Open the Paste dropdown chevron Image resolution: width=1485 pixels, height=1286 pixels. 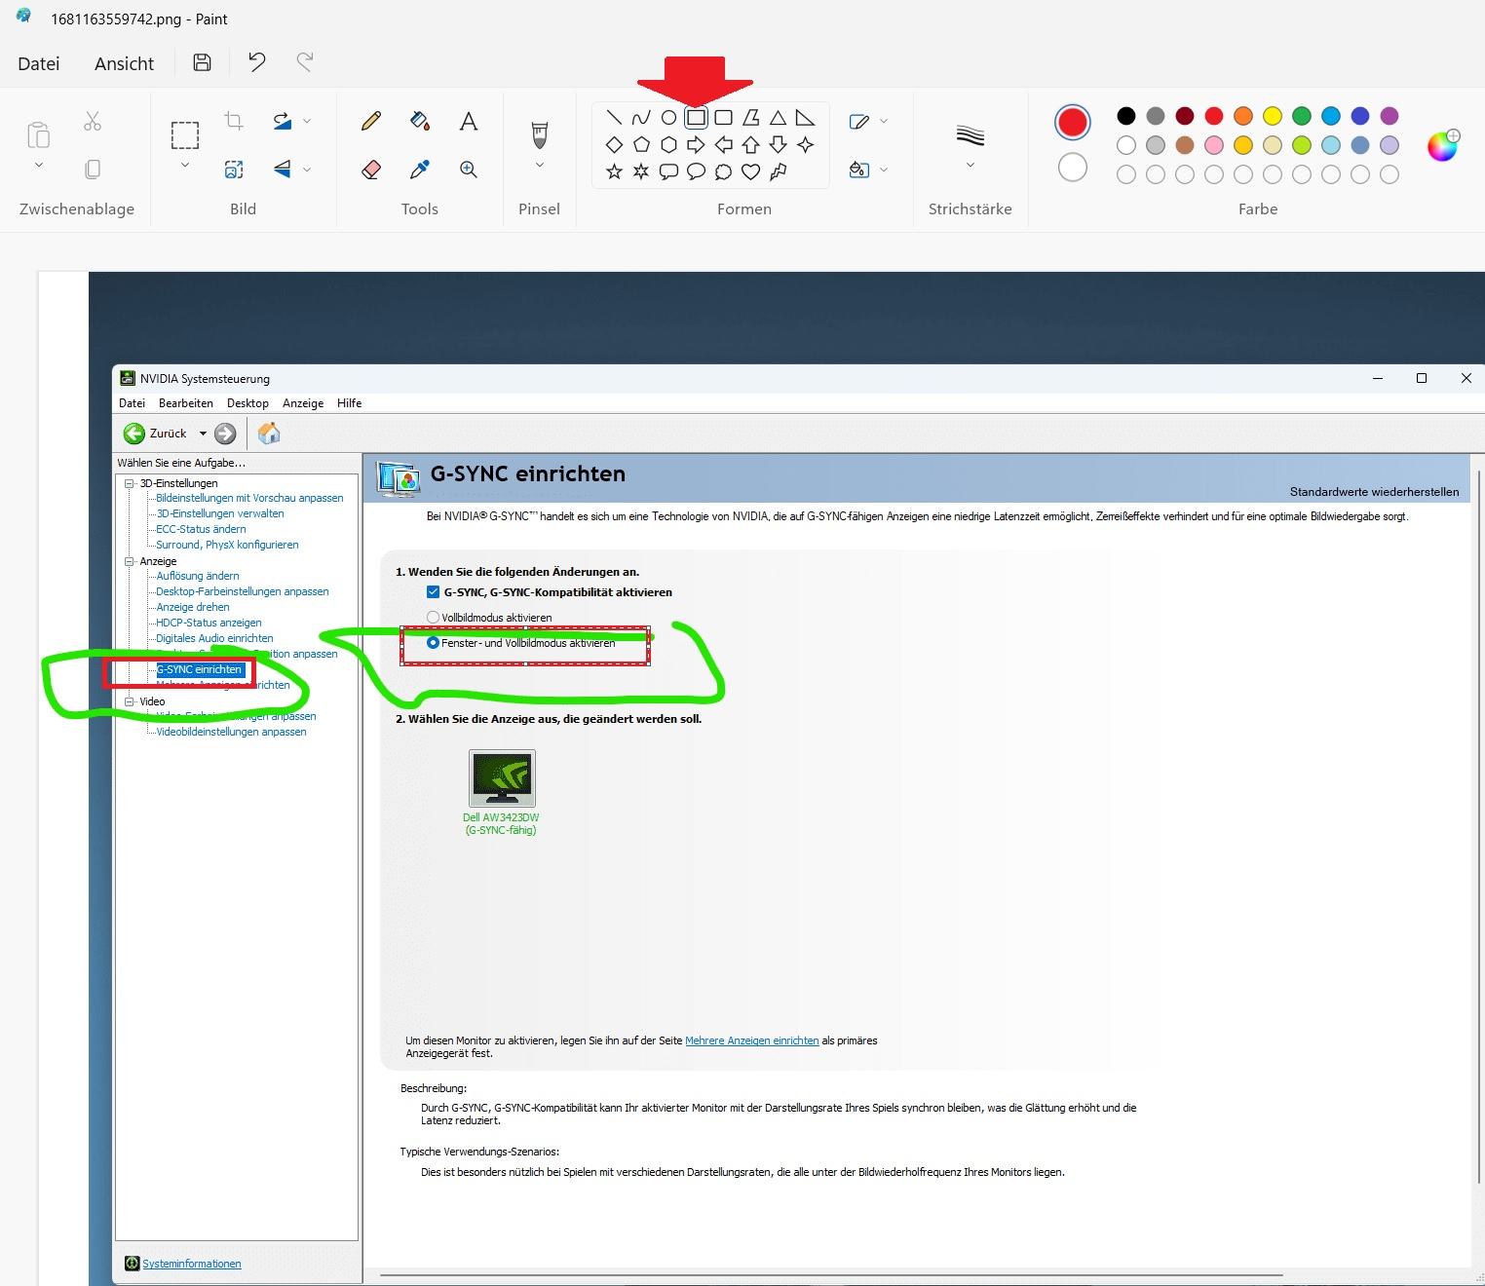[x=39, y=166]
